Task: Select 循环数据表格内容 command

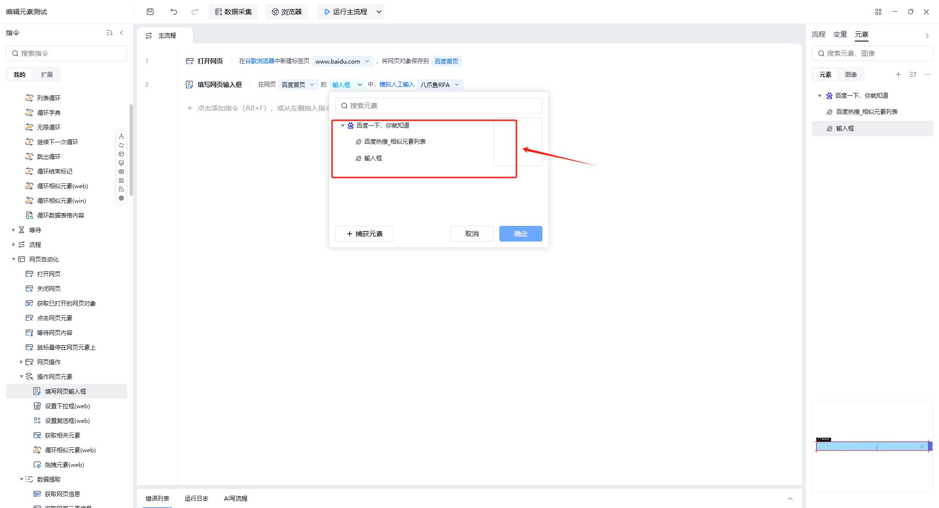Action: tap(60, 215)
